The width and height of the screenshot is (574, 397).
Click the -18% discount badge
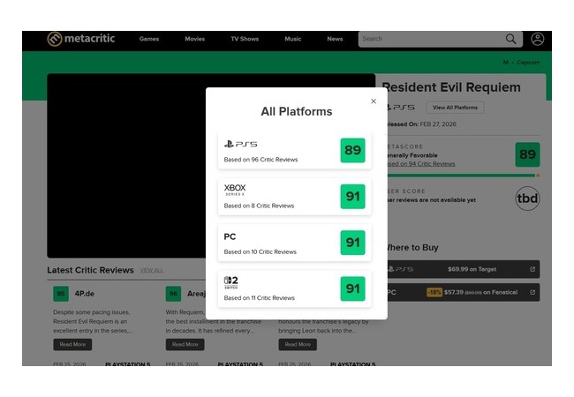click(x=434, y=292)
